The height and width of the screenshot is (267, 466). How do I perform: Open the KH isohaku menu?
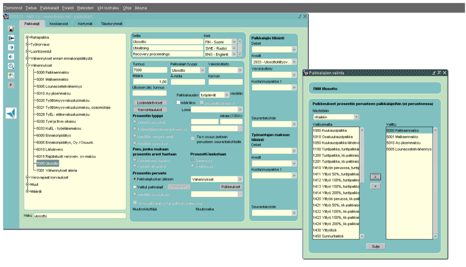(108, 8)
